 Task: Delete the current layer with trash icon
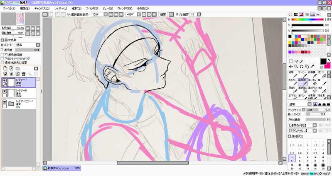point(24,74)
